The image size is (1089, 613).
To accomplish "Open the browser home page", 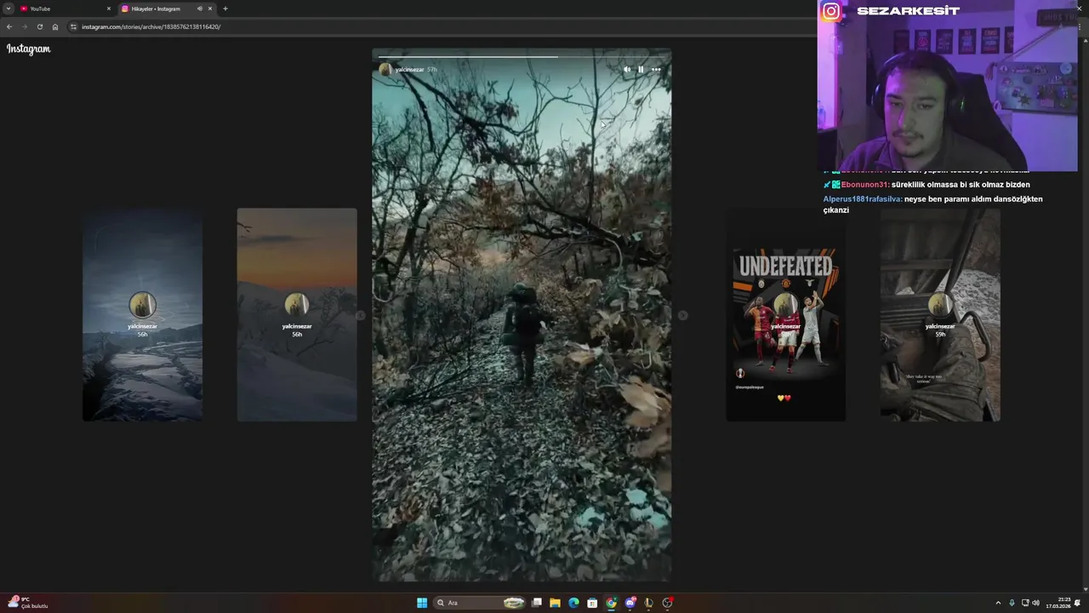I will (55, 26).
